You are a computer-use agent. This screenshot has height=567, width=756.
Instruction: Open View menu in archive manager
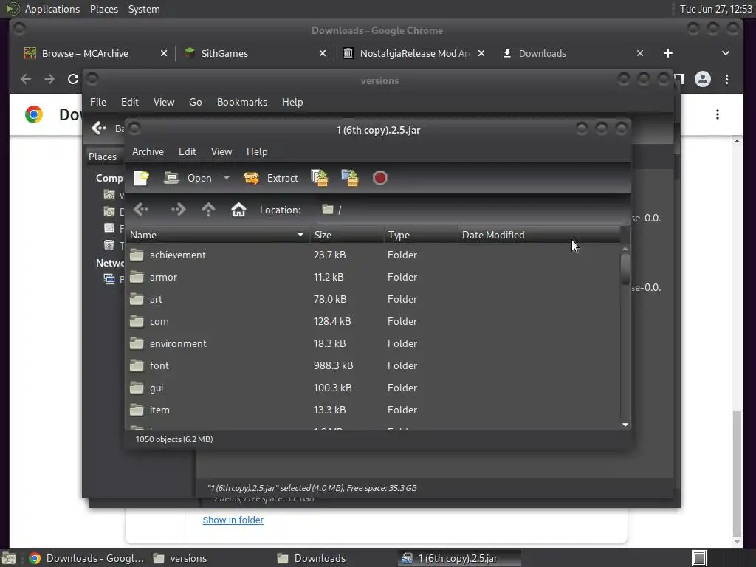[x=221, y=151]
